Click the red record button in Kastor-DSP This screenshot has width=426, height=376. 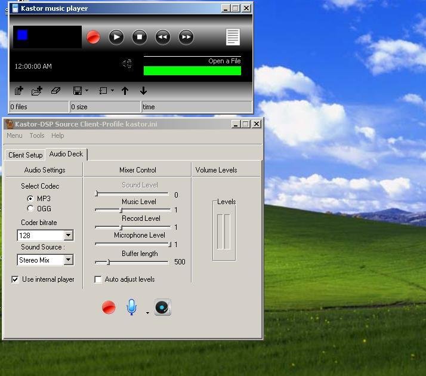pyautogui.click(x=109, y=307)
